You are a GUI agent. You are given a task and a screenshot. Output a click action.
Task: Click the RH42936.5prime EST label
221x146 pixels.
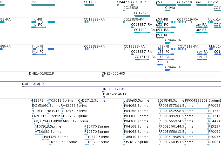74,106
